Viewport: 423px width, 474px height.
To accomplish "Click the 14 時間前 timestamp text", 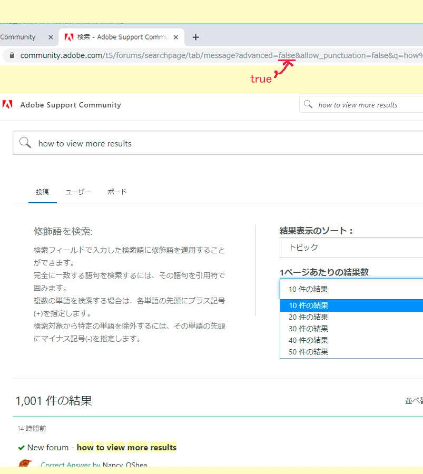I will point(32,428).
